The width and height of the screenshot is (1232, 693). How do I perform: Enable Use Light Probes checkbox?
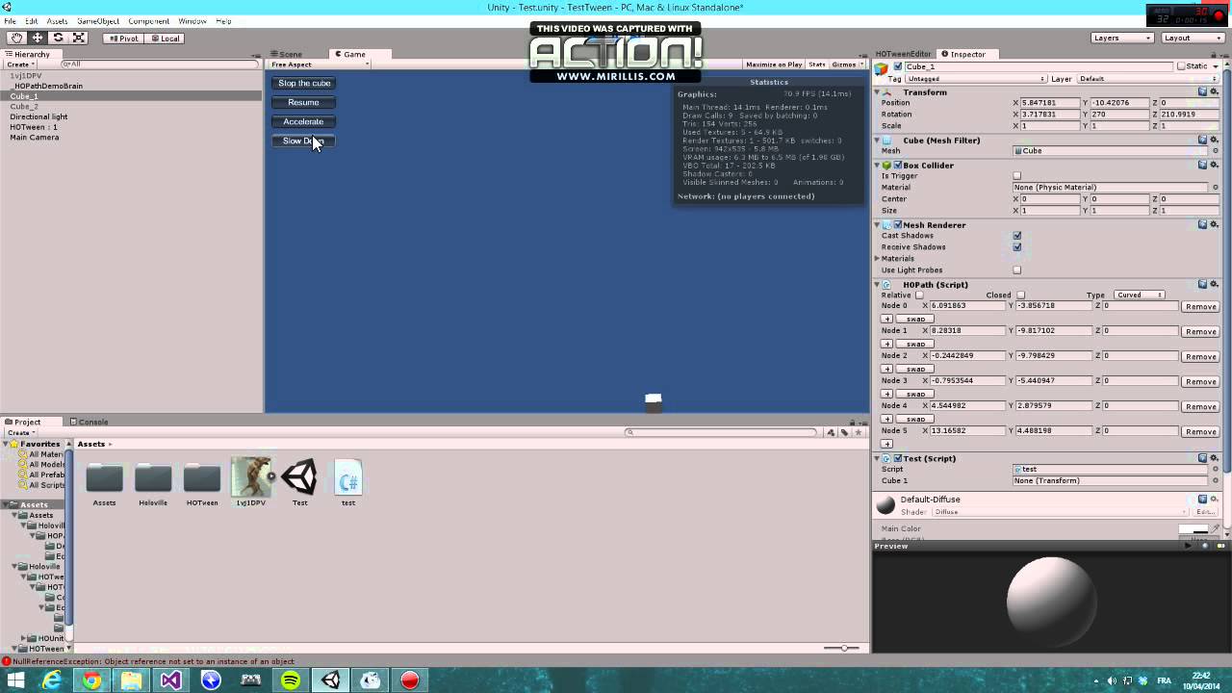[1016, 270]
